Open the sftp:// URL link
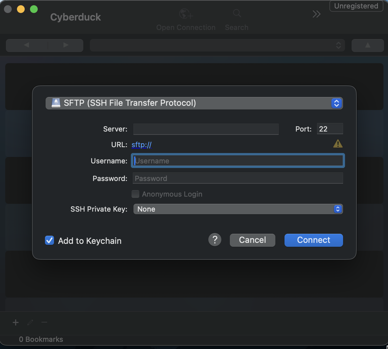The height and width of the screenshot is (349, 388). point(142,145)
